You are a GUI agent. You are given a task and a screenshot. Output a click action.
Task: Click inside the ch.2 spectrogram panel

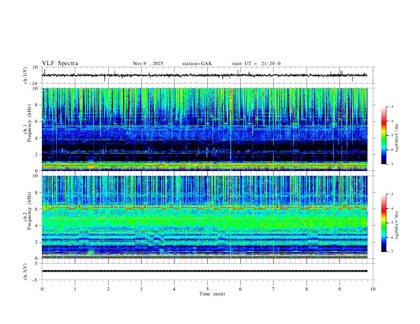click(x=204, y=217)
